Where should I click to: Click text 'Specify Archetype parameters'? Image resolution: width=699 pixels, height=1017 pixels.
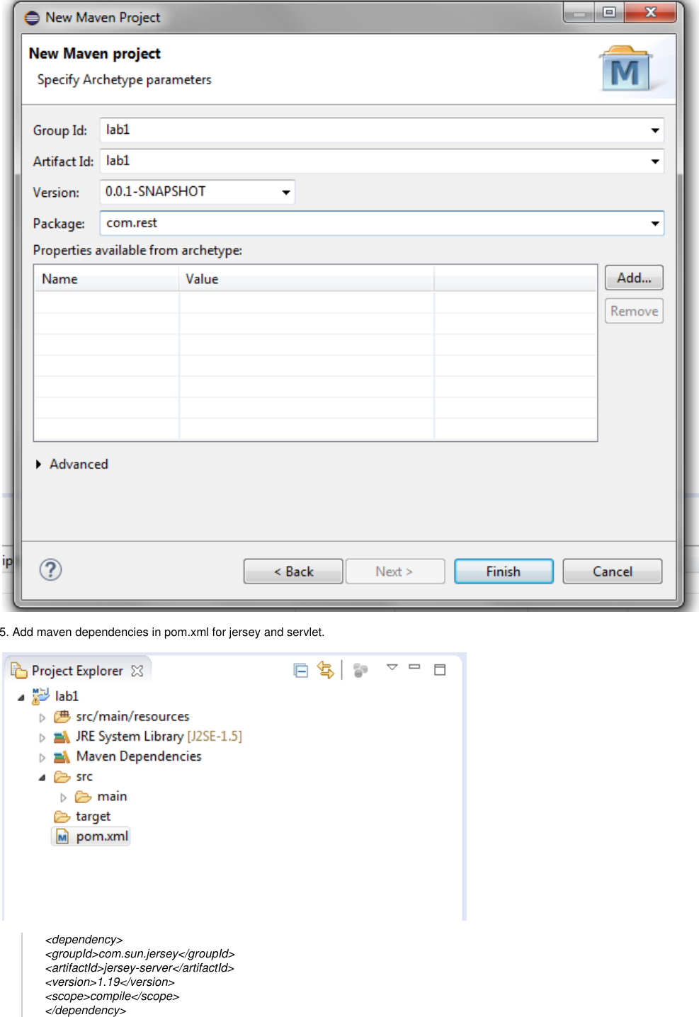coord(124,80)
